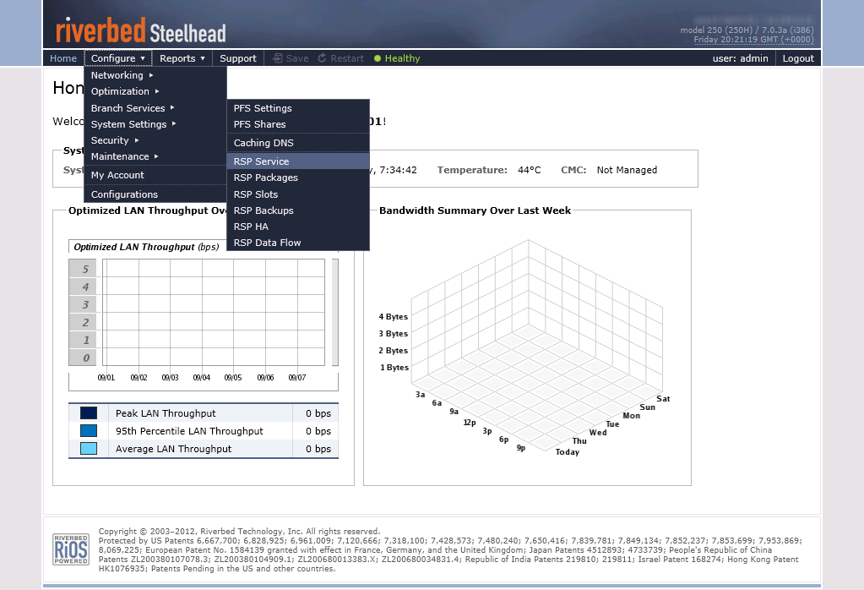The image size is (864, 590).
Task: Open the Reports dropdown menu
Action: (182, 57)
